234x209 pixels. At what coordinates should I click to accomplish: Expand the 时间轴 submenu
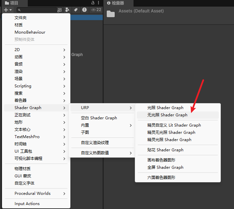coord(36,144)
